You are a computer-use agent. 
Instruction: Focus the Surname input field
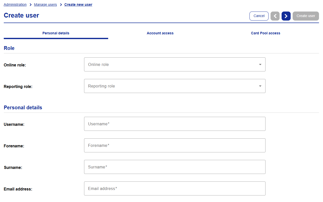[x=175, y=167]
